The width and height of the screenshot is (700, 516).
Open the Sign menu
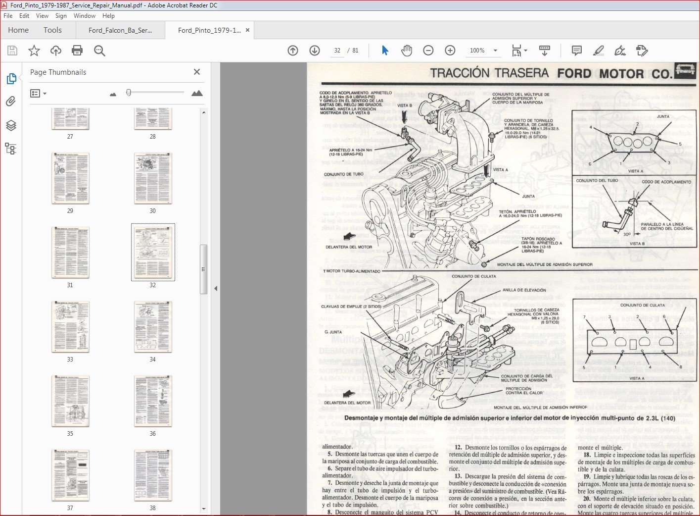61,16
